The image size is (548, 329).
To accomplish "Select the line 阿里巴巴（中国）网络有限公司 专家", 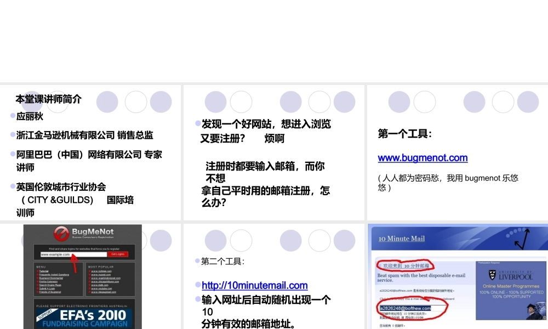I will 89,155.
